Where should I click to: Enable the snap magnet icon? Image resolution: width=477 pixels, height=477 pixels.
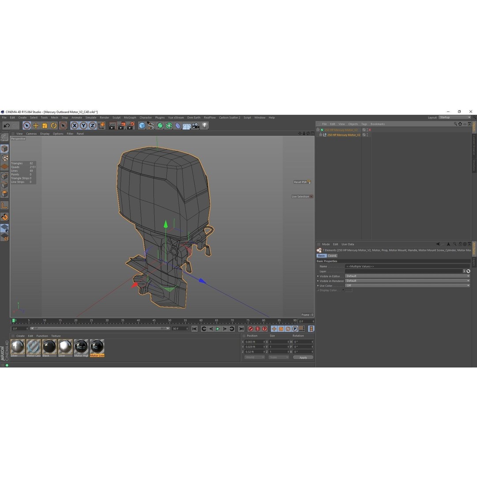[4, 217]
